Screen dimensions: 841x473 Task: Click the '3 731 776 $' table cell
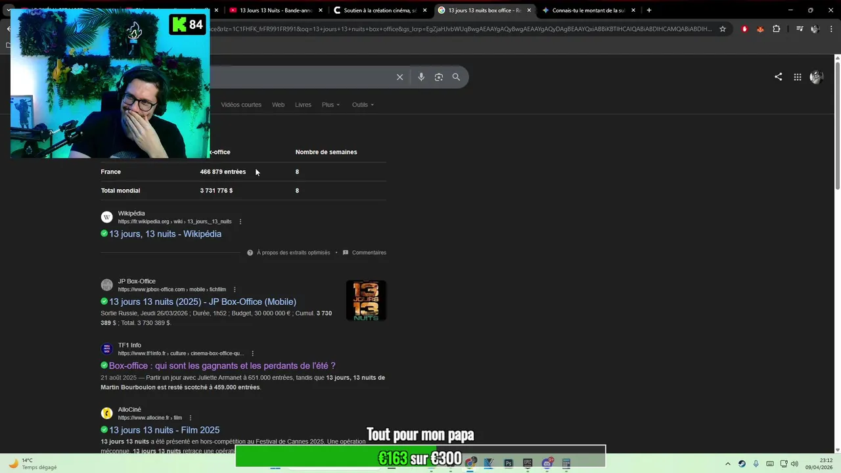pyautogui.click(x=216, y=191)
